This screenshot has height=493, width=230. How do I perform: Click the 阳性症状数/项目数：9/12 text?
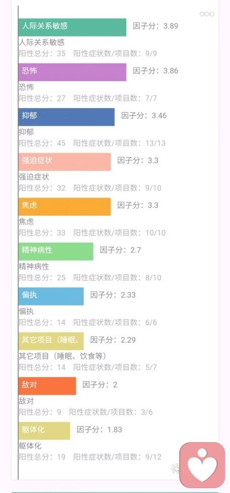tap(117, 457)
